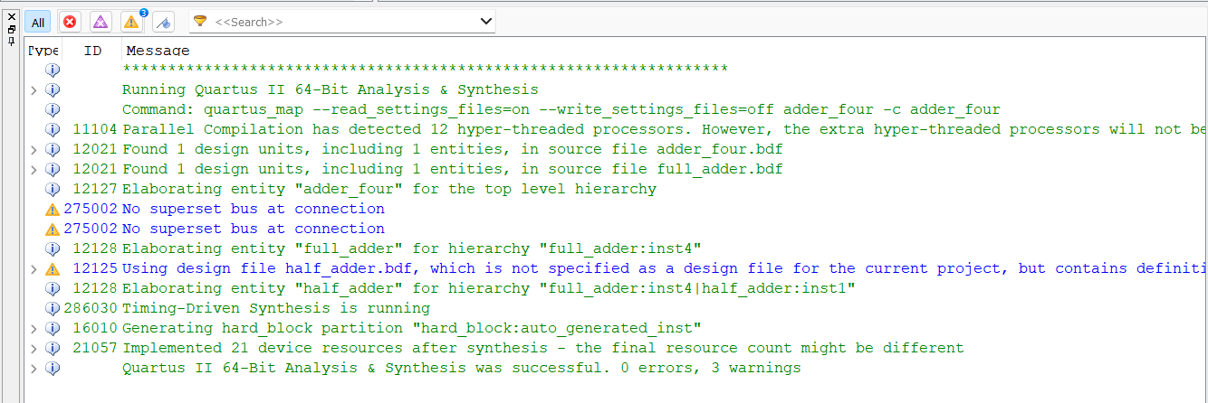Screen dimensions: 1208x403
Task: Click the info icon for message 21057
Action: click(53, 348)
